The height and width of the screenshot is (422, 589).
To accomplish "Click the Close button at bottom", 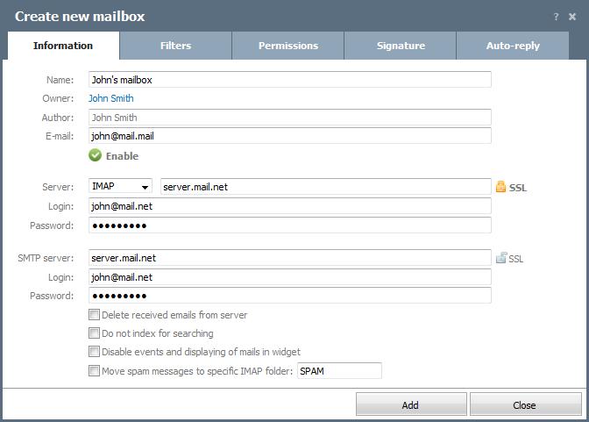I will coord(524,404).
